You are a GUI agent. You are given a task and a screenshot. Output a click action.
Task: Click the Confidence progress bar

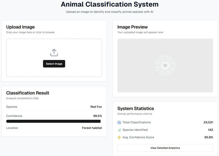click(54, 121)
